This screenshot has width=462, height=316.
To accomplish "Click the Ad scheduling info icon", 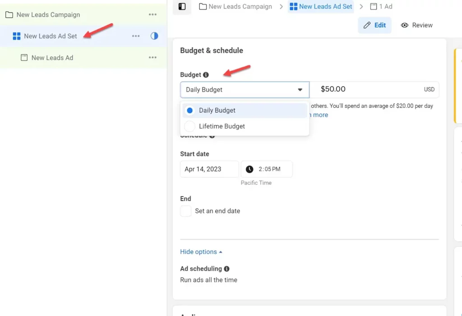I will tap(226, 269).
